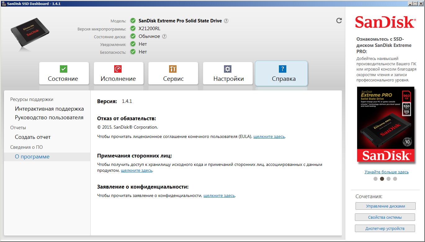Screen dimensions: 425x242
Task: Click the privacy statement 'щелкните здесь' link
Action: [219, 196]
